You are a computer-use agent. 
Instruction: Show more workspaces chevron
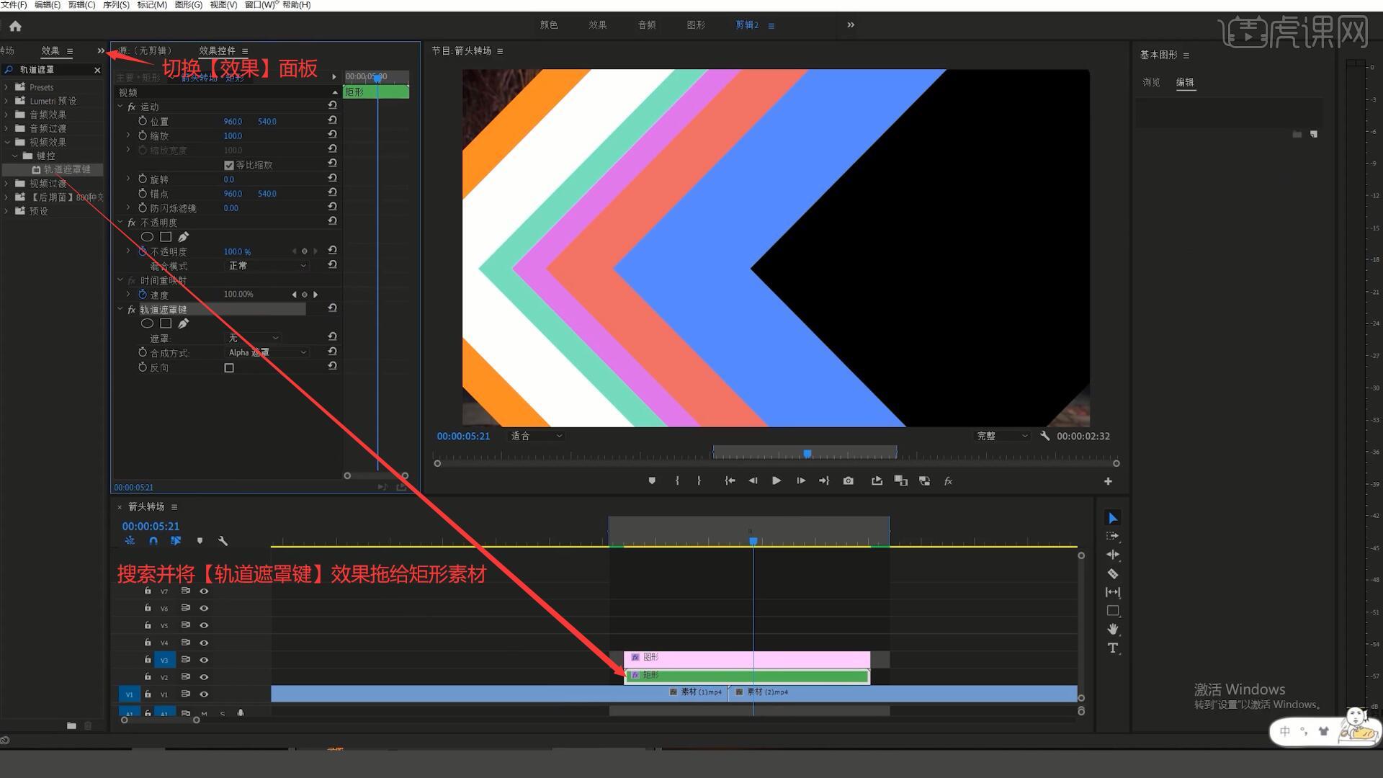coord(851,25)
